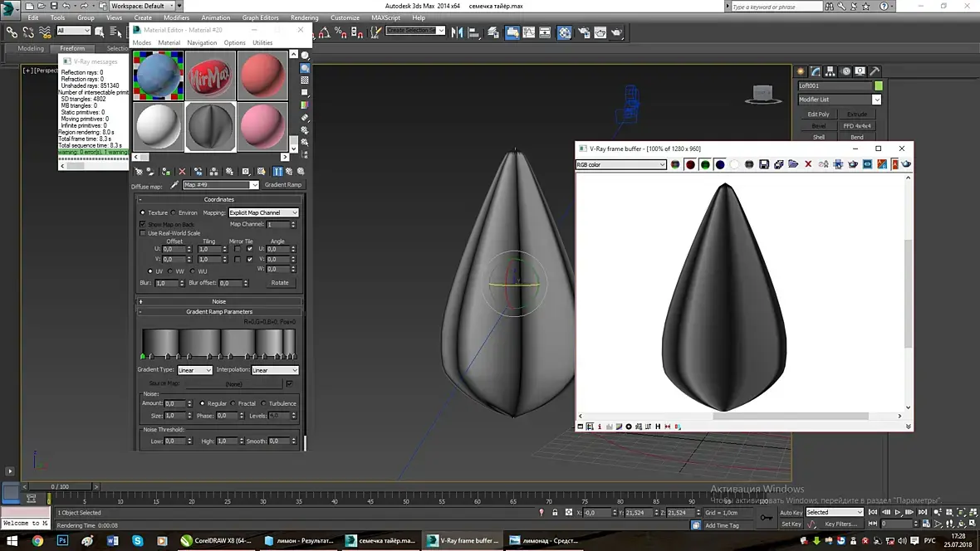Click the gradient ramp bar
The width and height of the screenshot is (980, 551).
[219, 343]
